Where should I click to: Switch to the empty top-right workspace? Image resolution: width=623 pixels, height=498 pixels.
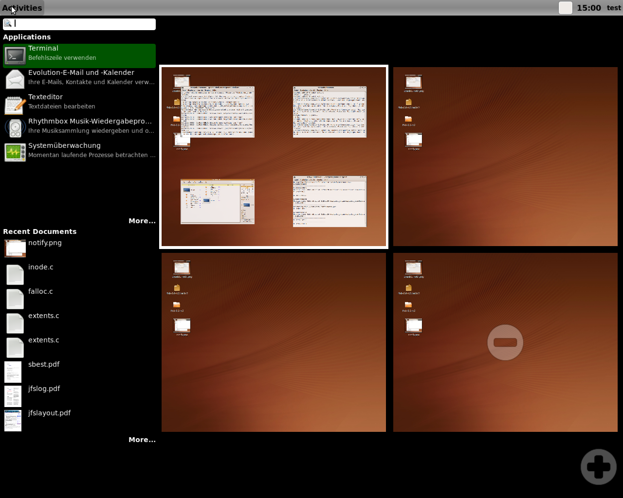pos(505,157)
